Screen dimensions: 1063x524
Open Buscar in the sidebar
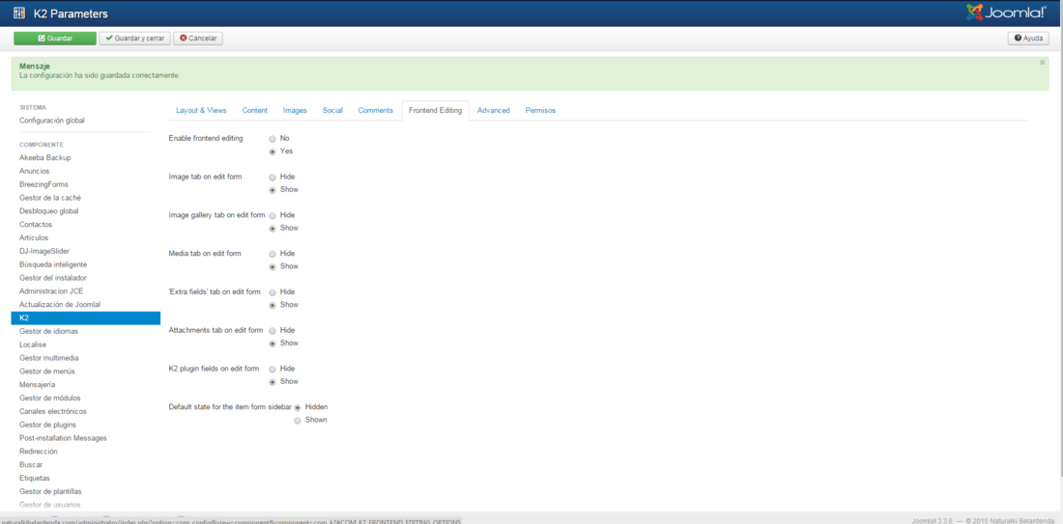(x=31, y=464)
